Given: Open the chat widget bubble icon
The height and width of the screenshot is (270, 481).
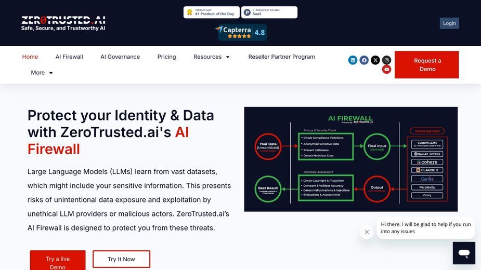Looking at the screenshot, I should pos(464,253).
